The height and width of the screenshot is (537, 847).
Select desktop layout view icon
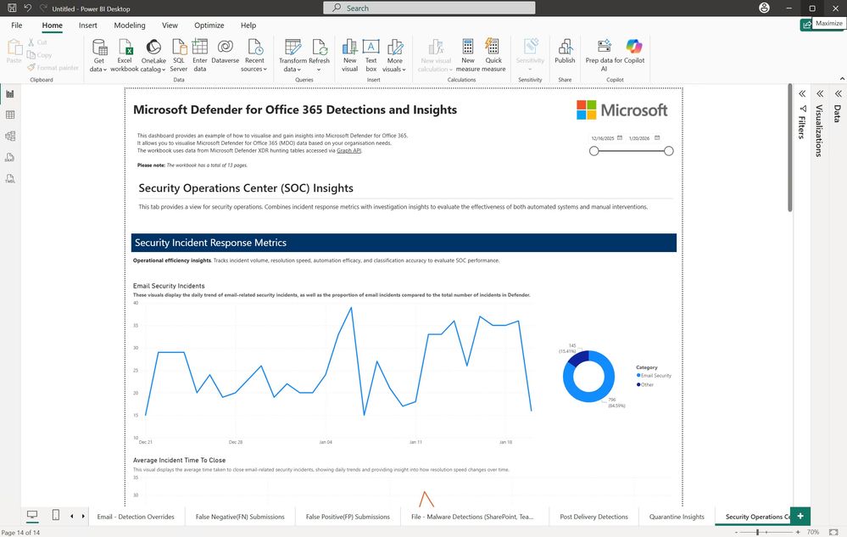click(32, 516)
